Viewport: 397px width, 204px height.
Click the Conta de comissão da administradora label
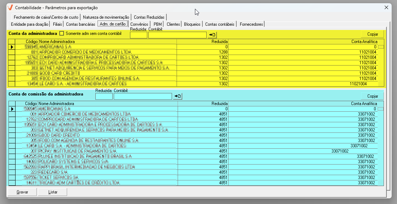46,94
